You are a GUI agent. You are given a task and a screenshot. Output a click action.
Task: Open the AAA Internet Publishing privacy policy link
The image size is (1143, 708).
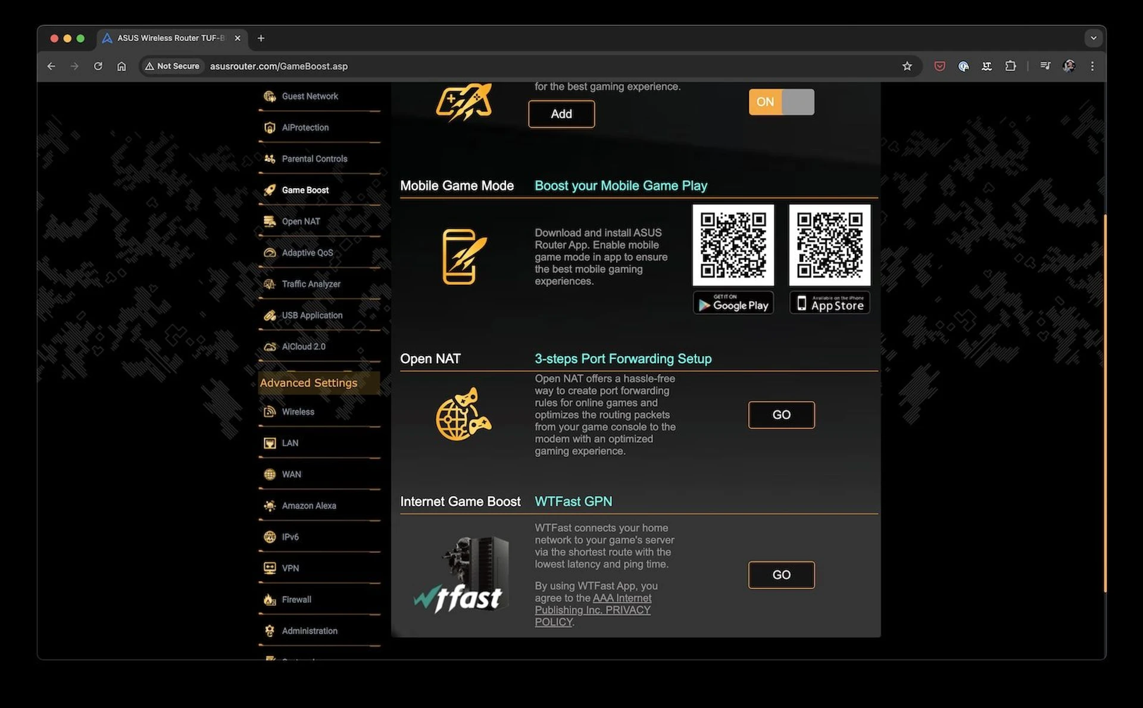point(593,610)
